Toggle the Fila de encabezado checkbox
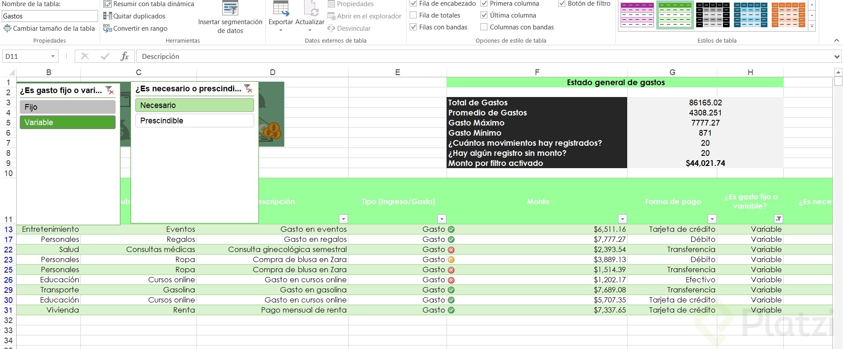 (x=413, y=4)
